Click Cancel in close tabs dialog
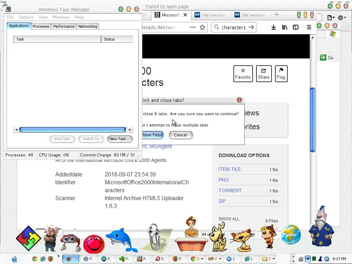352x264 pixels. pyautogui.click(x=180, y=135)
